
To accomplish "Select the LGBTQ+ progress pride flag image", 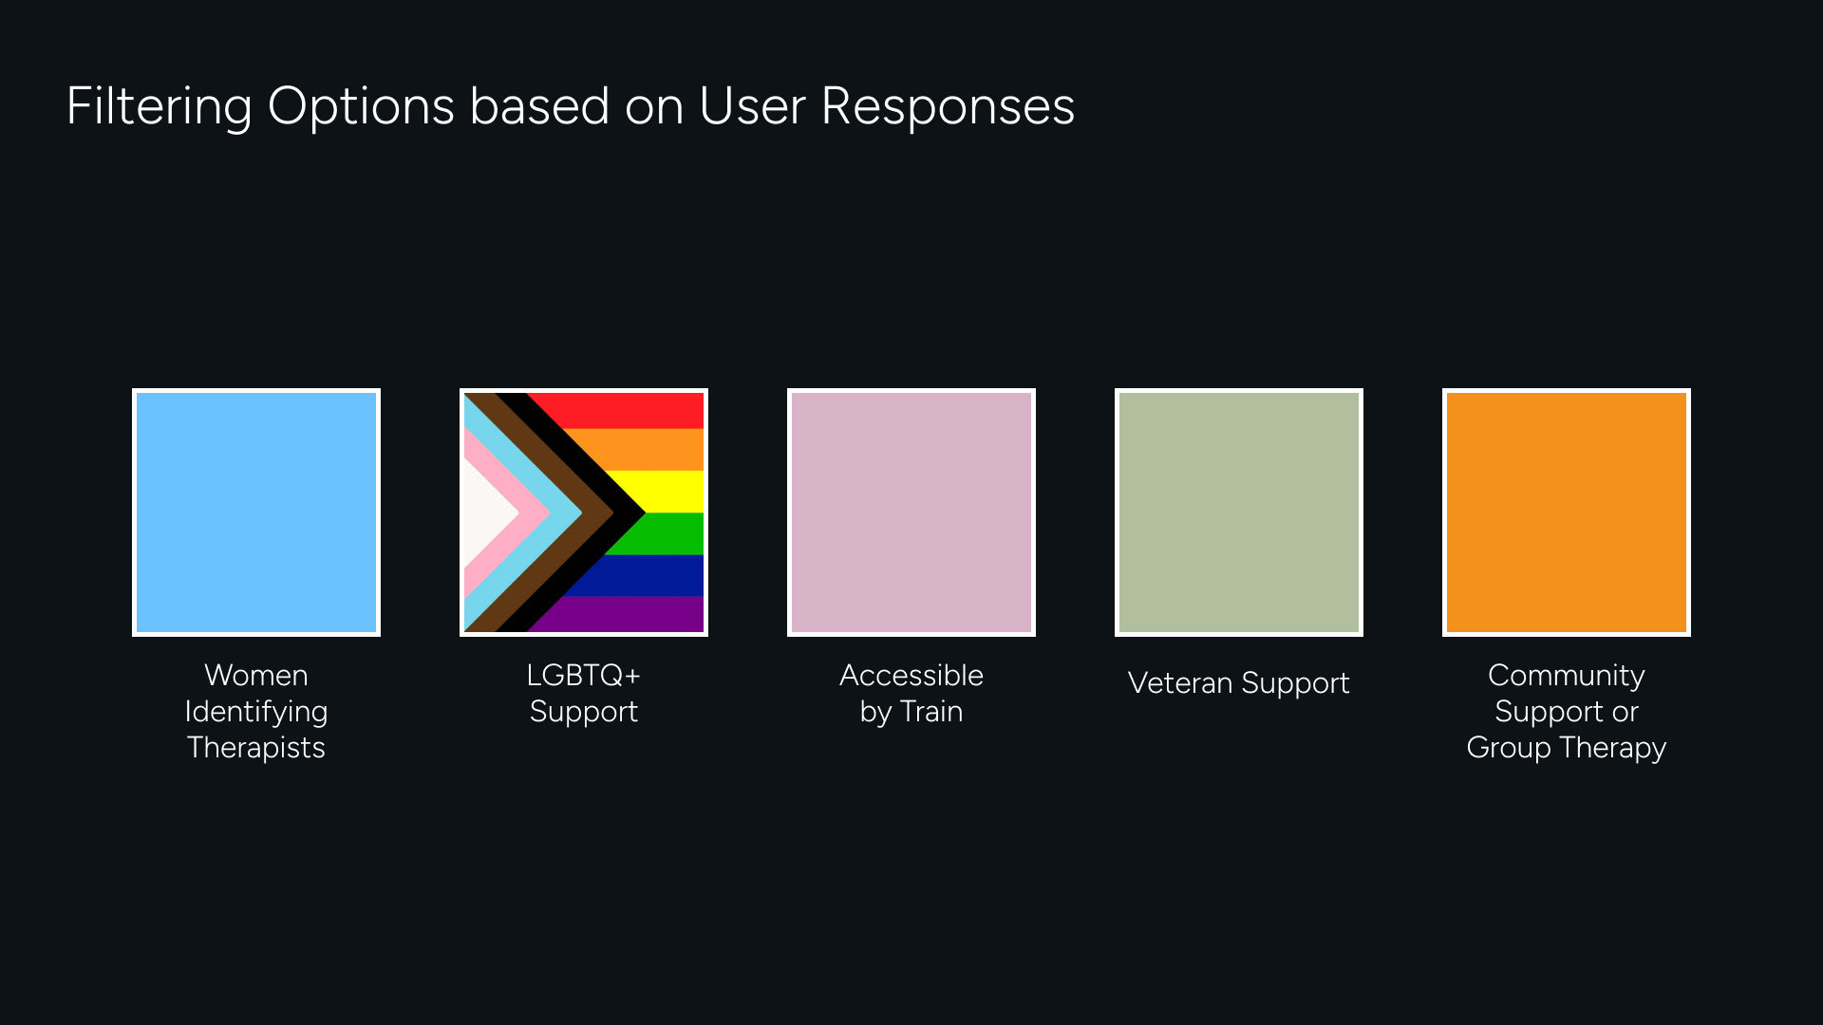I will click(584, 512).
